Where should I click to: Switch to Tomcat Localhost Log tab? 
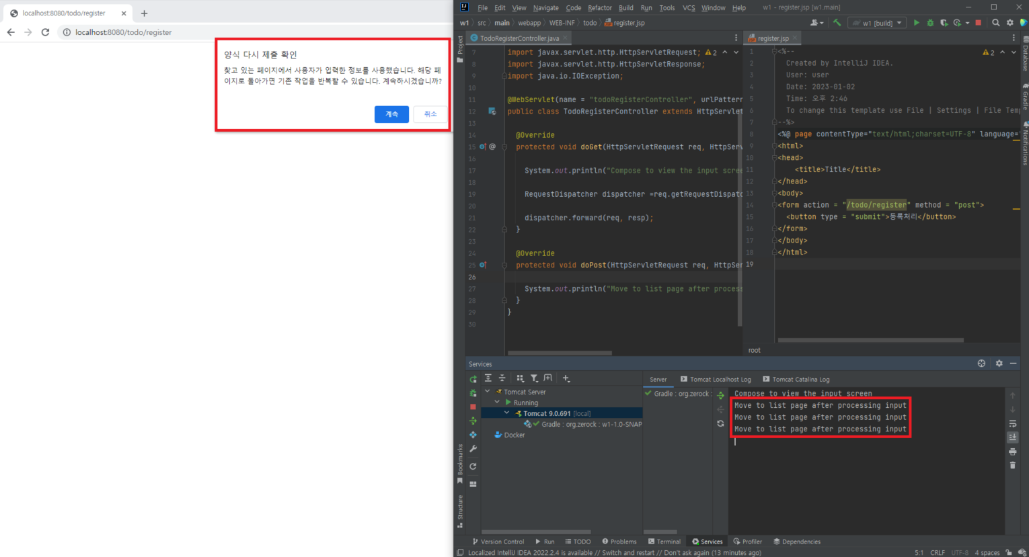coord(716,379)
